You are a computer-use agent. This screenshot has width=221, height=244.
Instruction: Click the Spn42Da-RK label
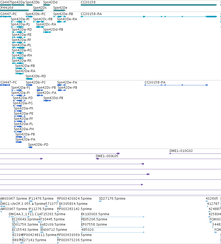click(x=22, y=60)
